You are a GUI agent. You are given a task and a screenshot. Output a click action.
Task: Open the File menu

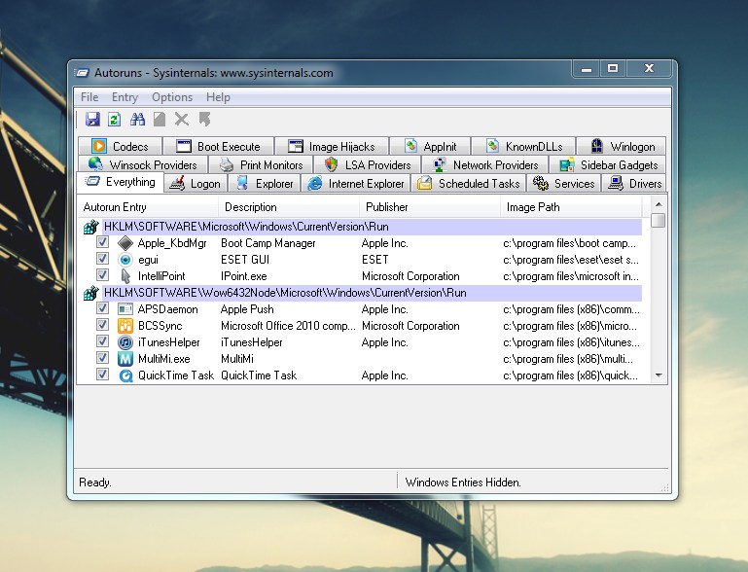(89, 97)
